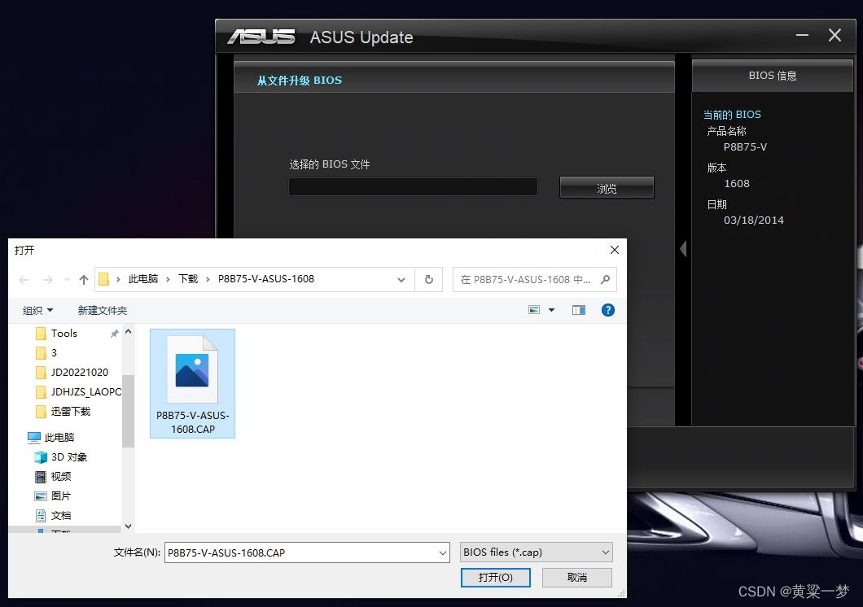Close the 打开 file dialog
Screen dimensions: 863x607
[614, 250]
